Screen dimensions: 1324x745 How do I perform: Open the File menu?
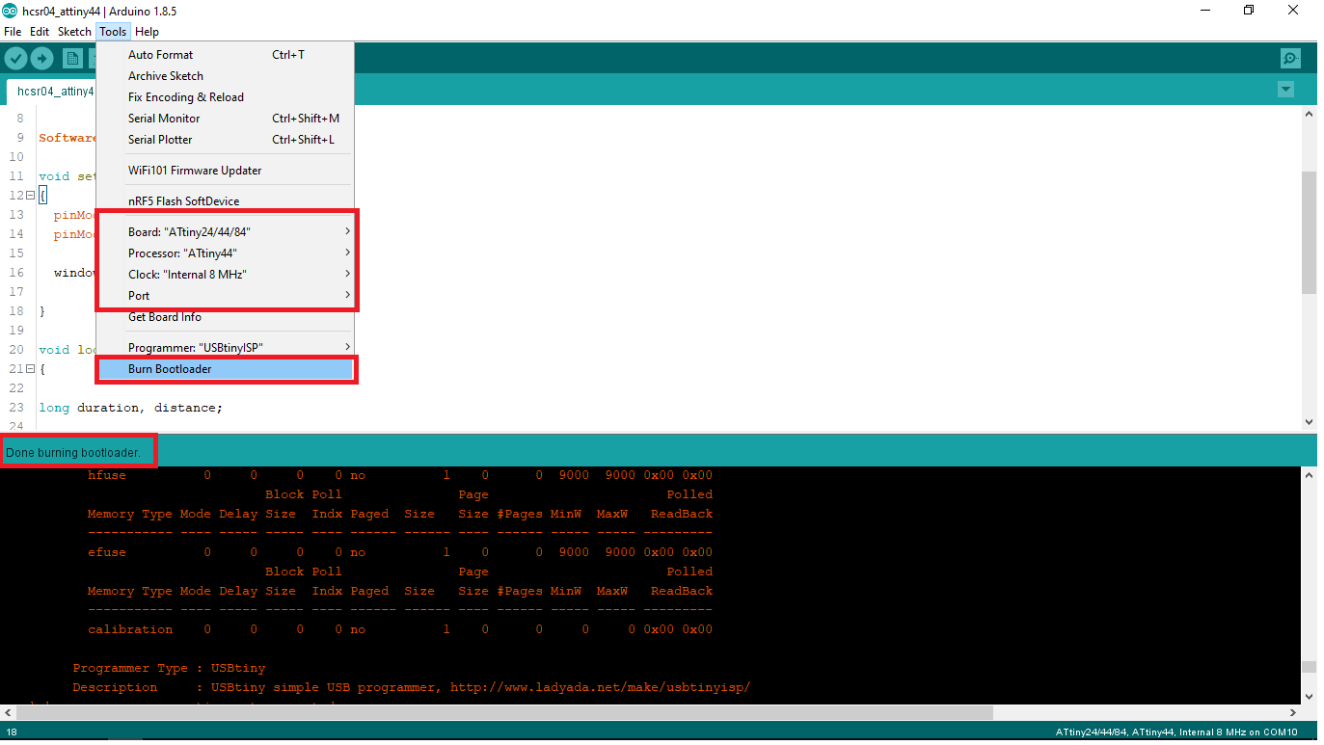(x=13, y=32)
